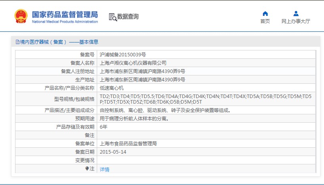The image size is (324, 185).
Task: Select the filing number 沪浦械备20150039号
Action: point(123,55)
